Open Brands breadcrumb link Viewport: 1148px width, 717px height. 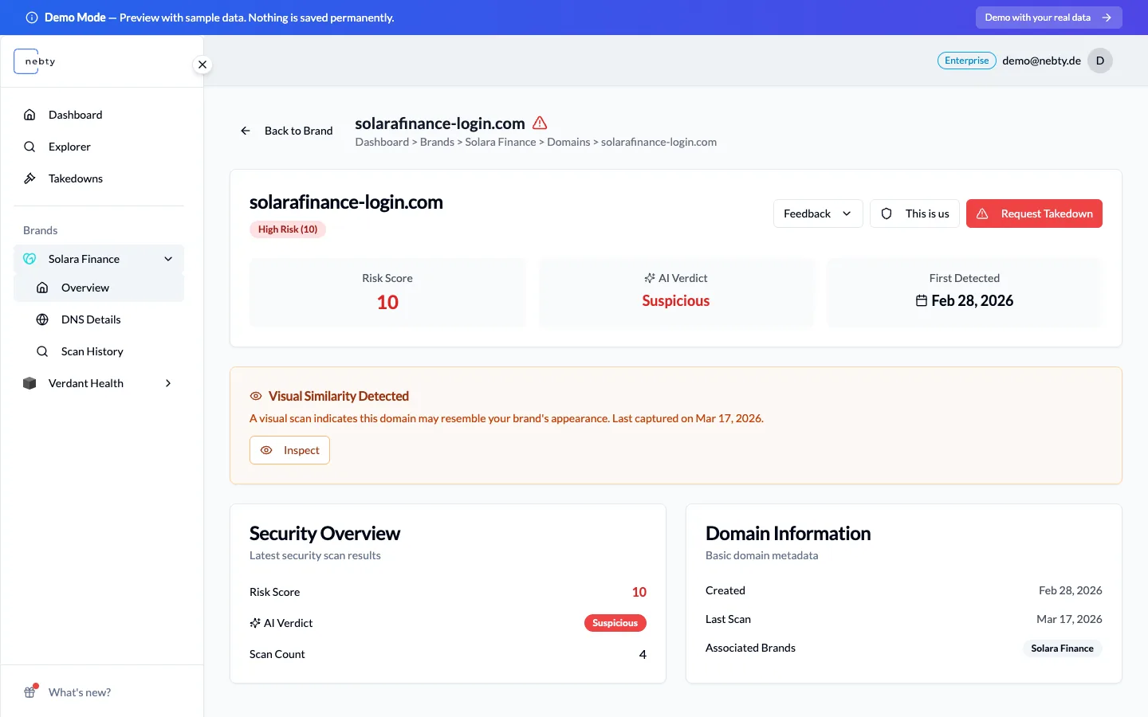(x=437, y=142)
